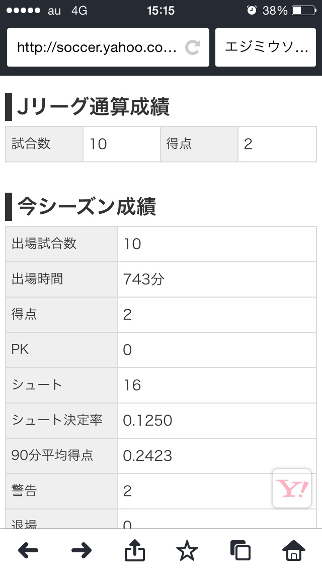Tap the 今シーズン成績 heading

(x=87, y=207)
